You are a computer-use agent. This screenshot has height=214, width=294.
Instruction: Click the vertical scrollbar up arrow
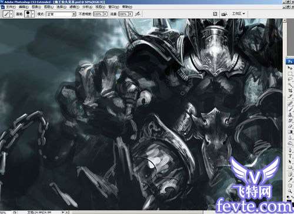pyautogui.click(x=284, y=21)
